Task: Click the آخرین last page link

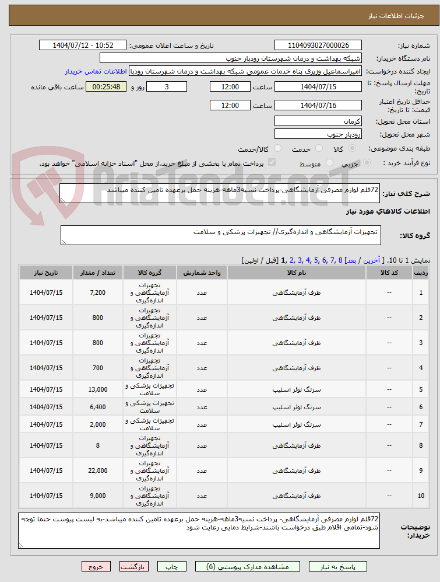Action: (371, 260)
